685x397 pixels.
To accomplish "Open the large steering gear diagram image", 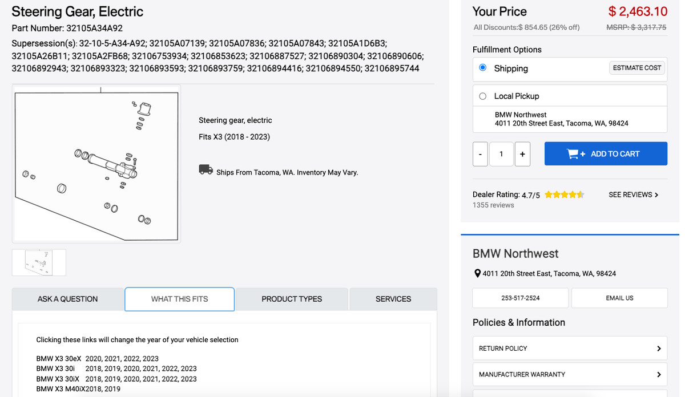I will coord(96,164).
